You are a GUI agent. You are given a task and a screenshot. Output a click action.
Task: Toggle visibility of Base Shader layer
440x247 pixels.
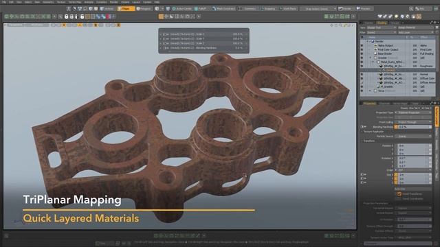[362, 54]
